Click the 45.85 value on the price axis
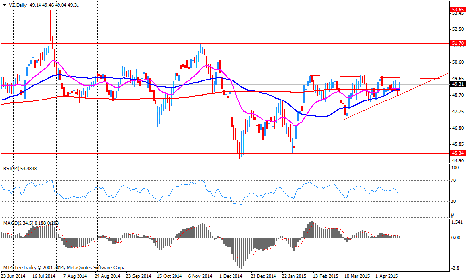The image size is (469, 280). coord(458,144)
